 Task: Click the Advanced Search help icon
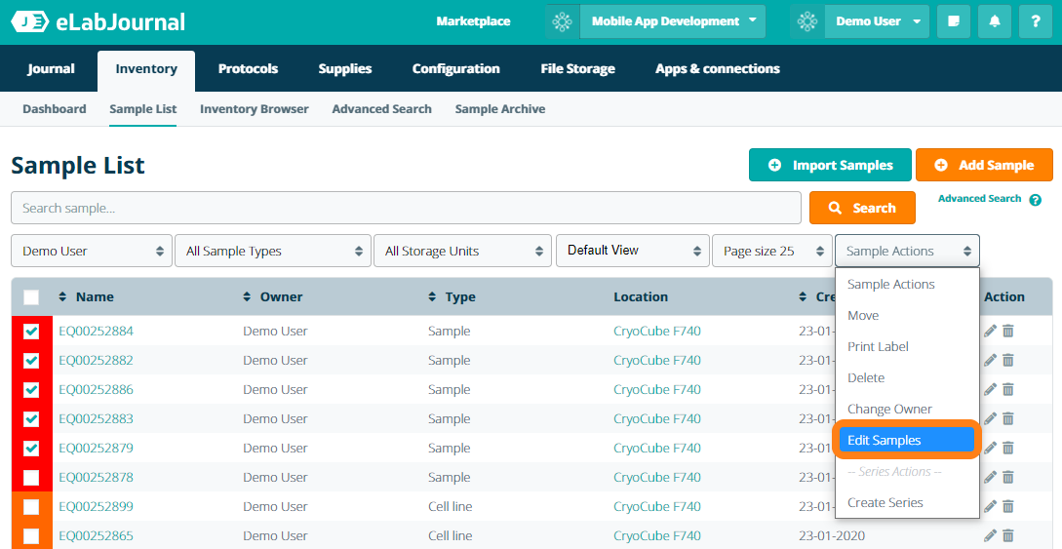[1035, 200]
